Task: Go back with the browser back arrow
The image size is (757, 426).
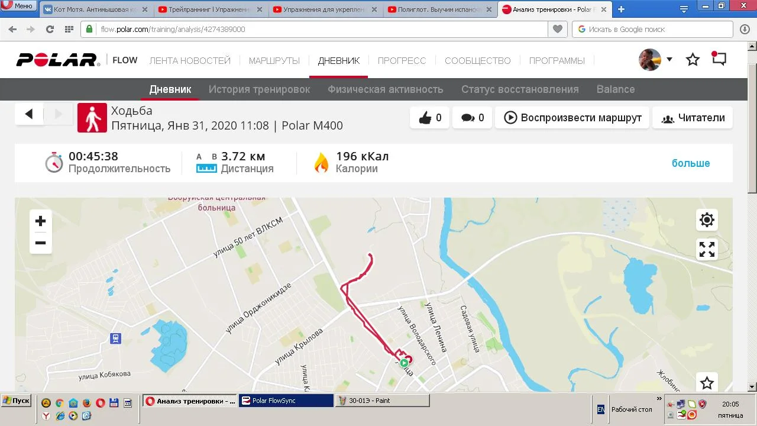Action: tap(13, 29)
